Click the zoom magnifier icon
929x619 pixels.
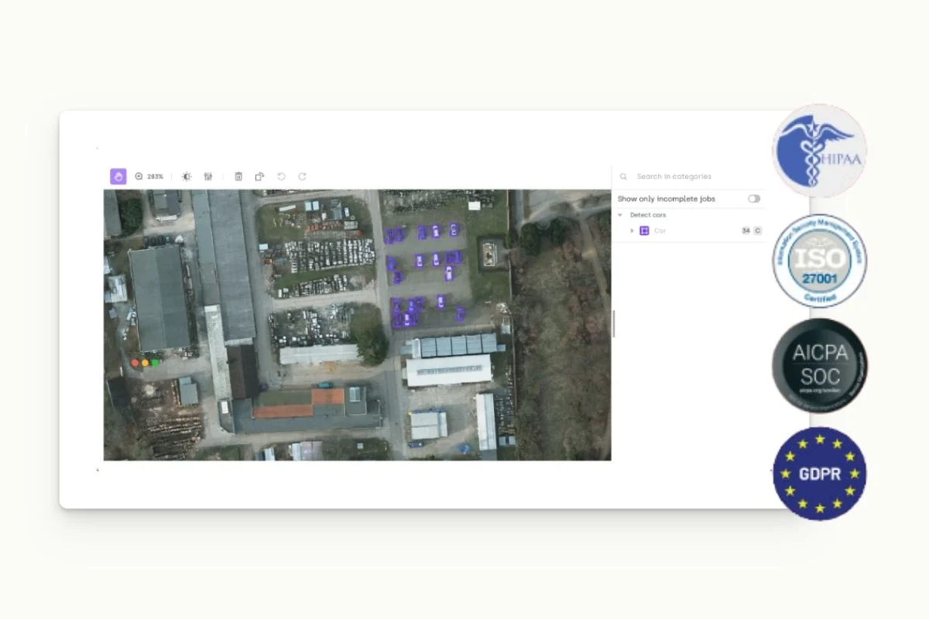tap(139, 176)
